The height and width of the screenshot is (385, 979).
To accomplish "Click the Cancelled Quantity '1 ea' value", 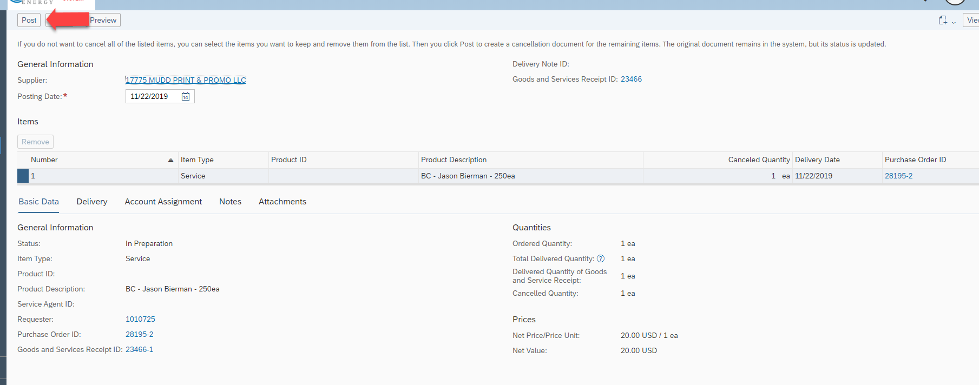I will point(628,293).
